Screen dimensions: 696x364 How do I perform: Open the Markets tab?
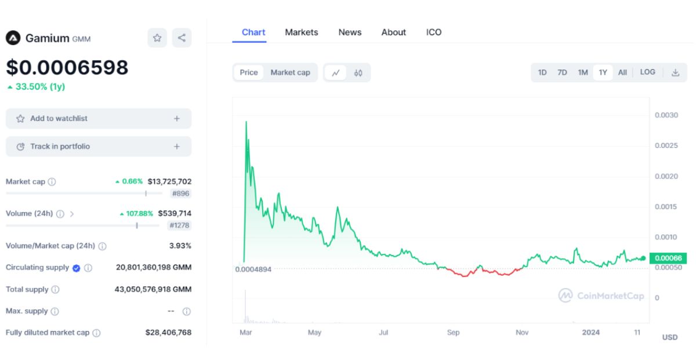click(x=302, y=32)
